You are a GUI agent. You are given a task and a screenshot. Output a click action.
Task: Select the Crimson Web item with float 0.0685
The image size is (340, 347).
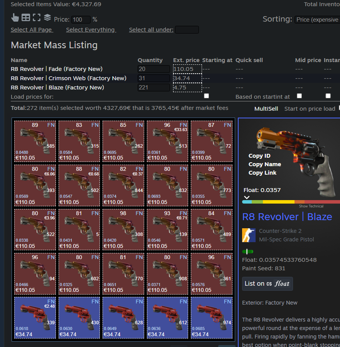pos(212,318)
